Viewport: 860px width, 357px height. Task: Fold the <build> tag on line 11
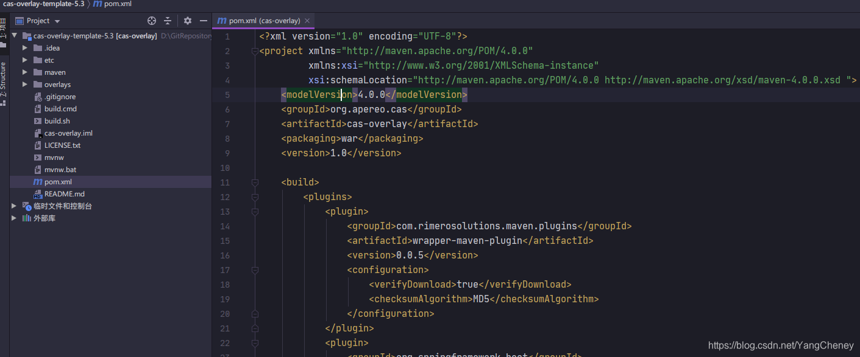tap(255, 182)
